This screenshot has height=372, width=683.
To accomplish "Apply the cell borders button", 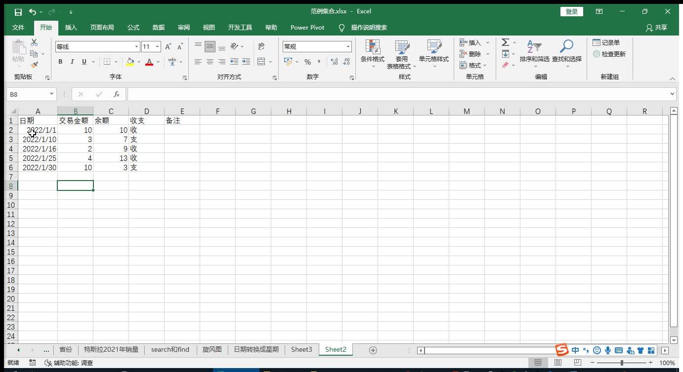I will point(107,62).
